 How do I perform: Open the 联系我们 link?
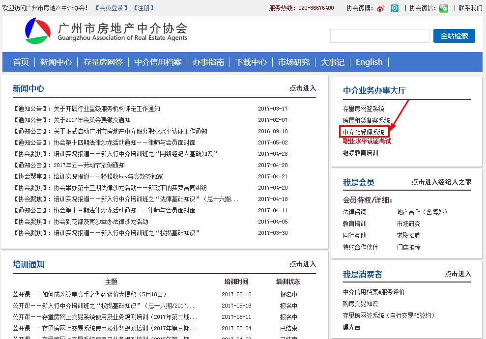(470, 8)
